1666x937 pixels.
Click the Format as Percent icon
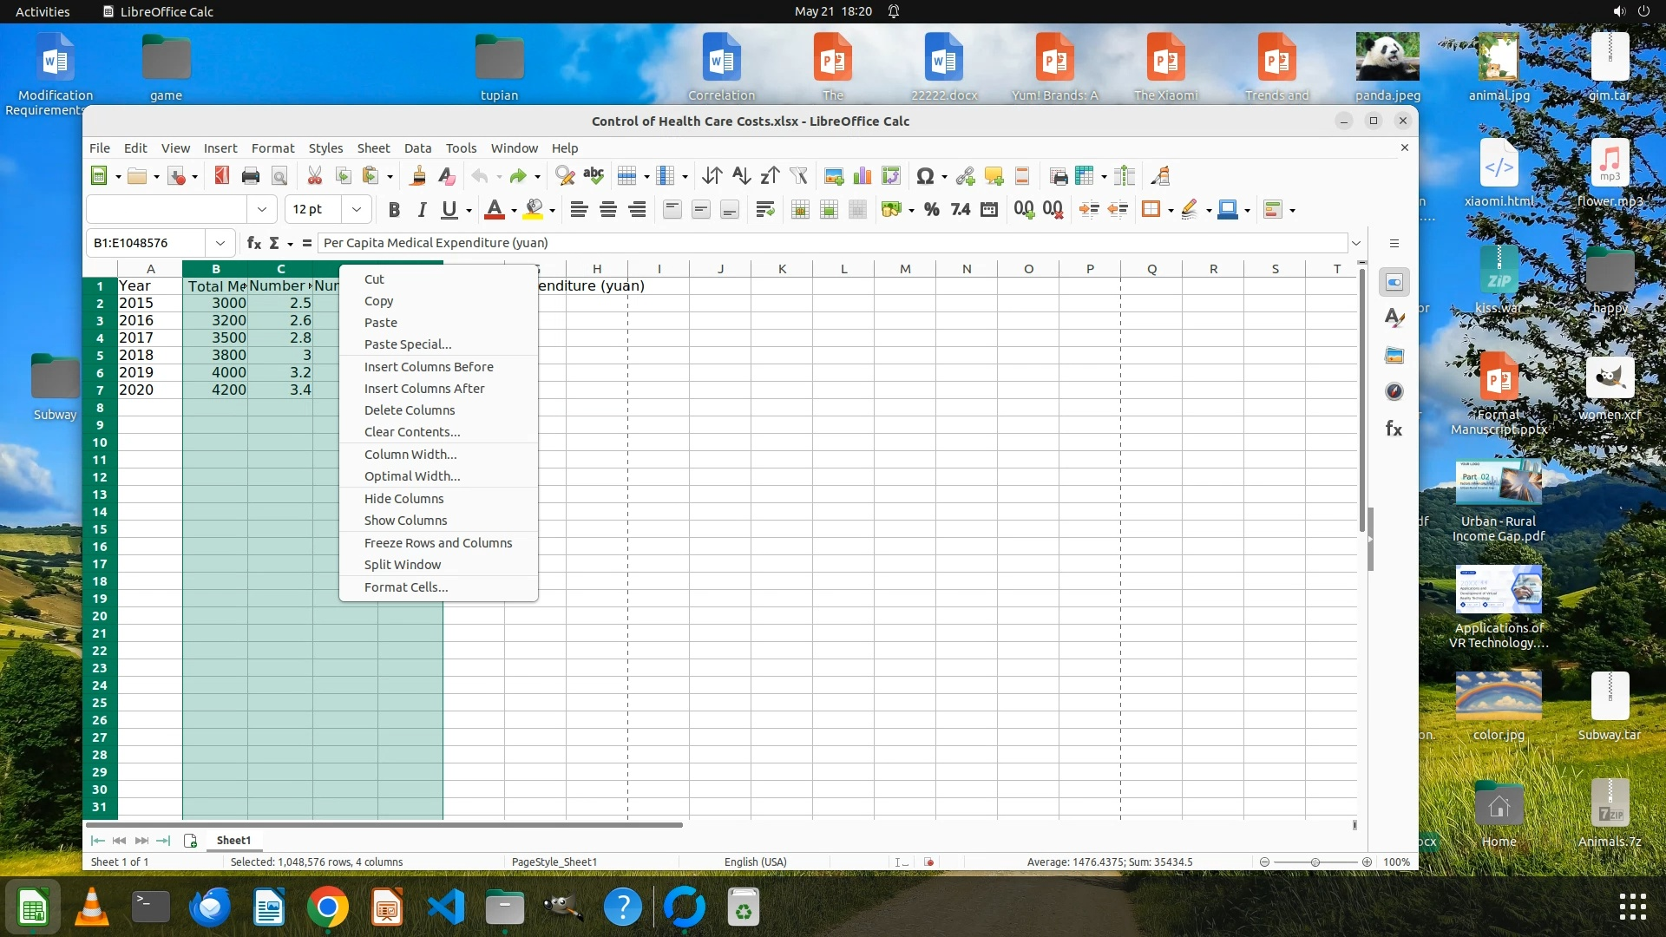pos(931,209)
